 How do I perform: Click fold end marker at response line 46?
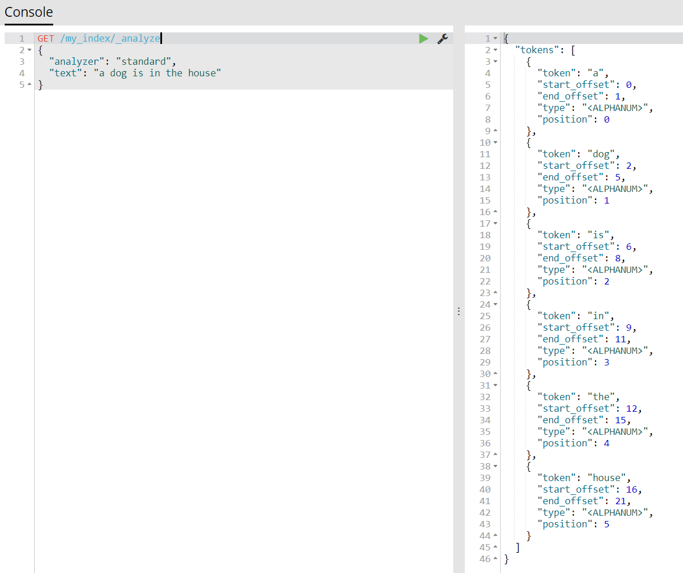[495, 559]
